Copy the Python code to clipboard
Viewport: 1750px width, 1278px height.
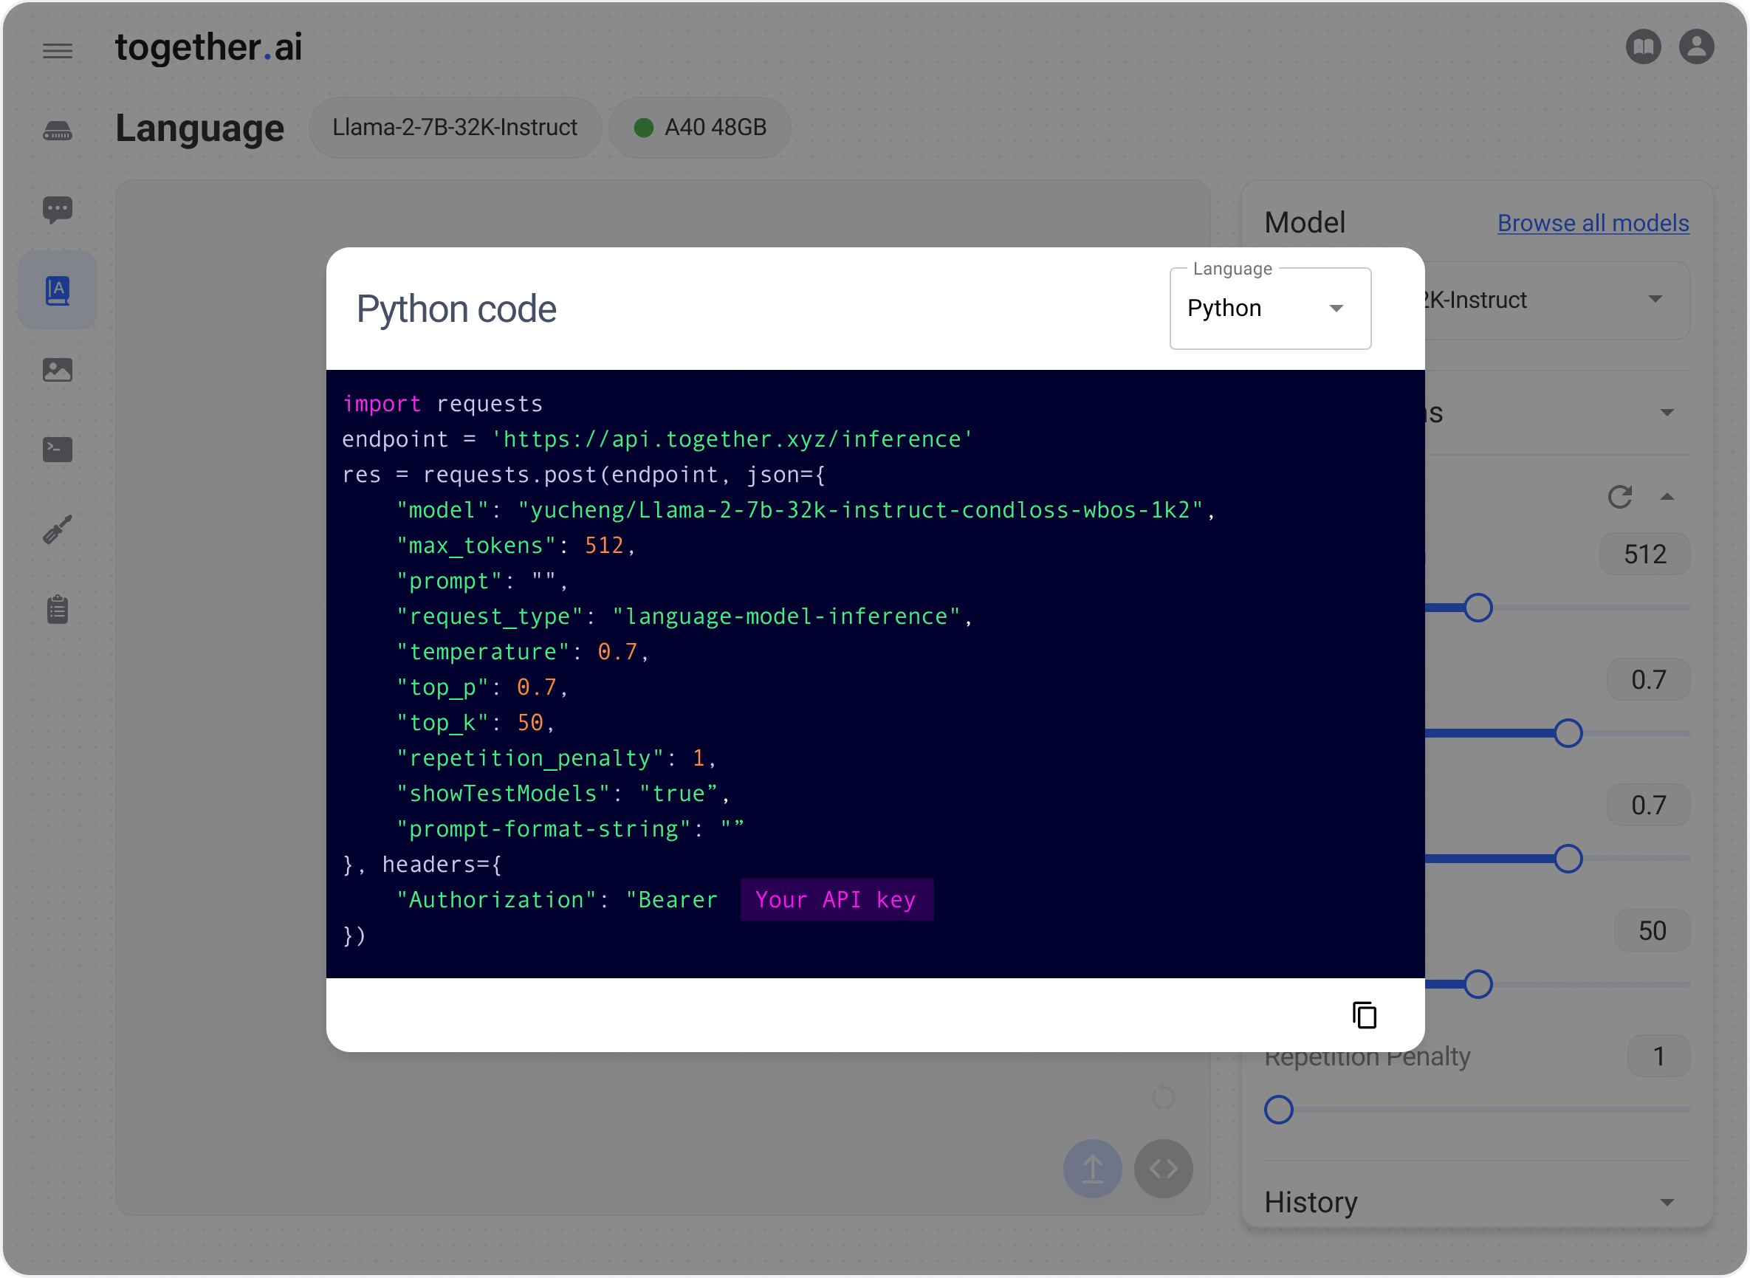click(1364, 1015)
